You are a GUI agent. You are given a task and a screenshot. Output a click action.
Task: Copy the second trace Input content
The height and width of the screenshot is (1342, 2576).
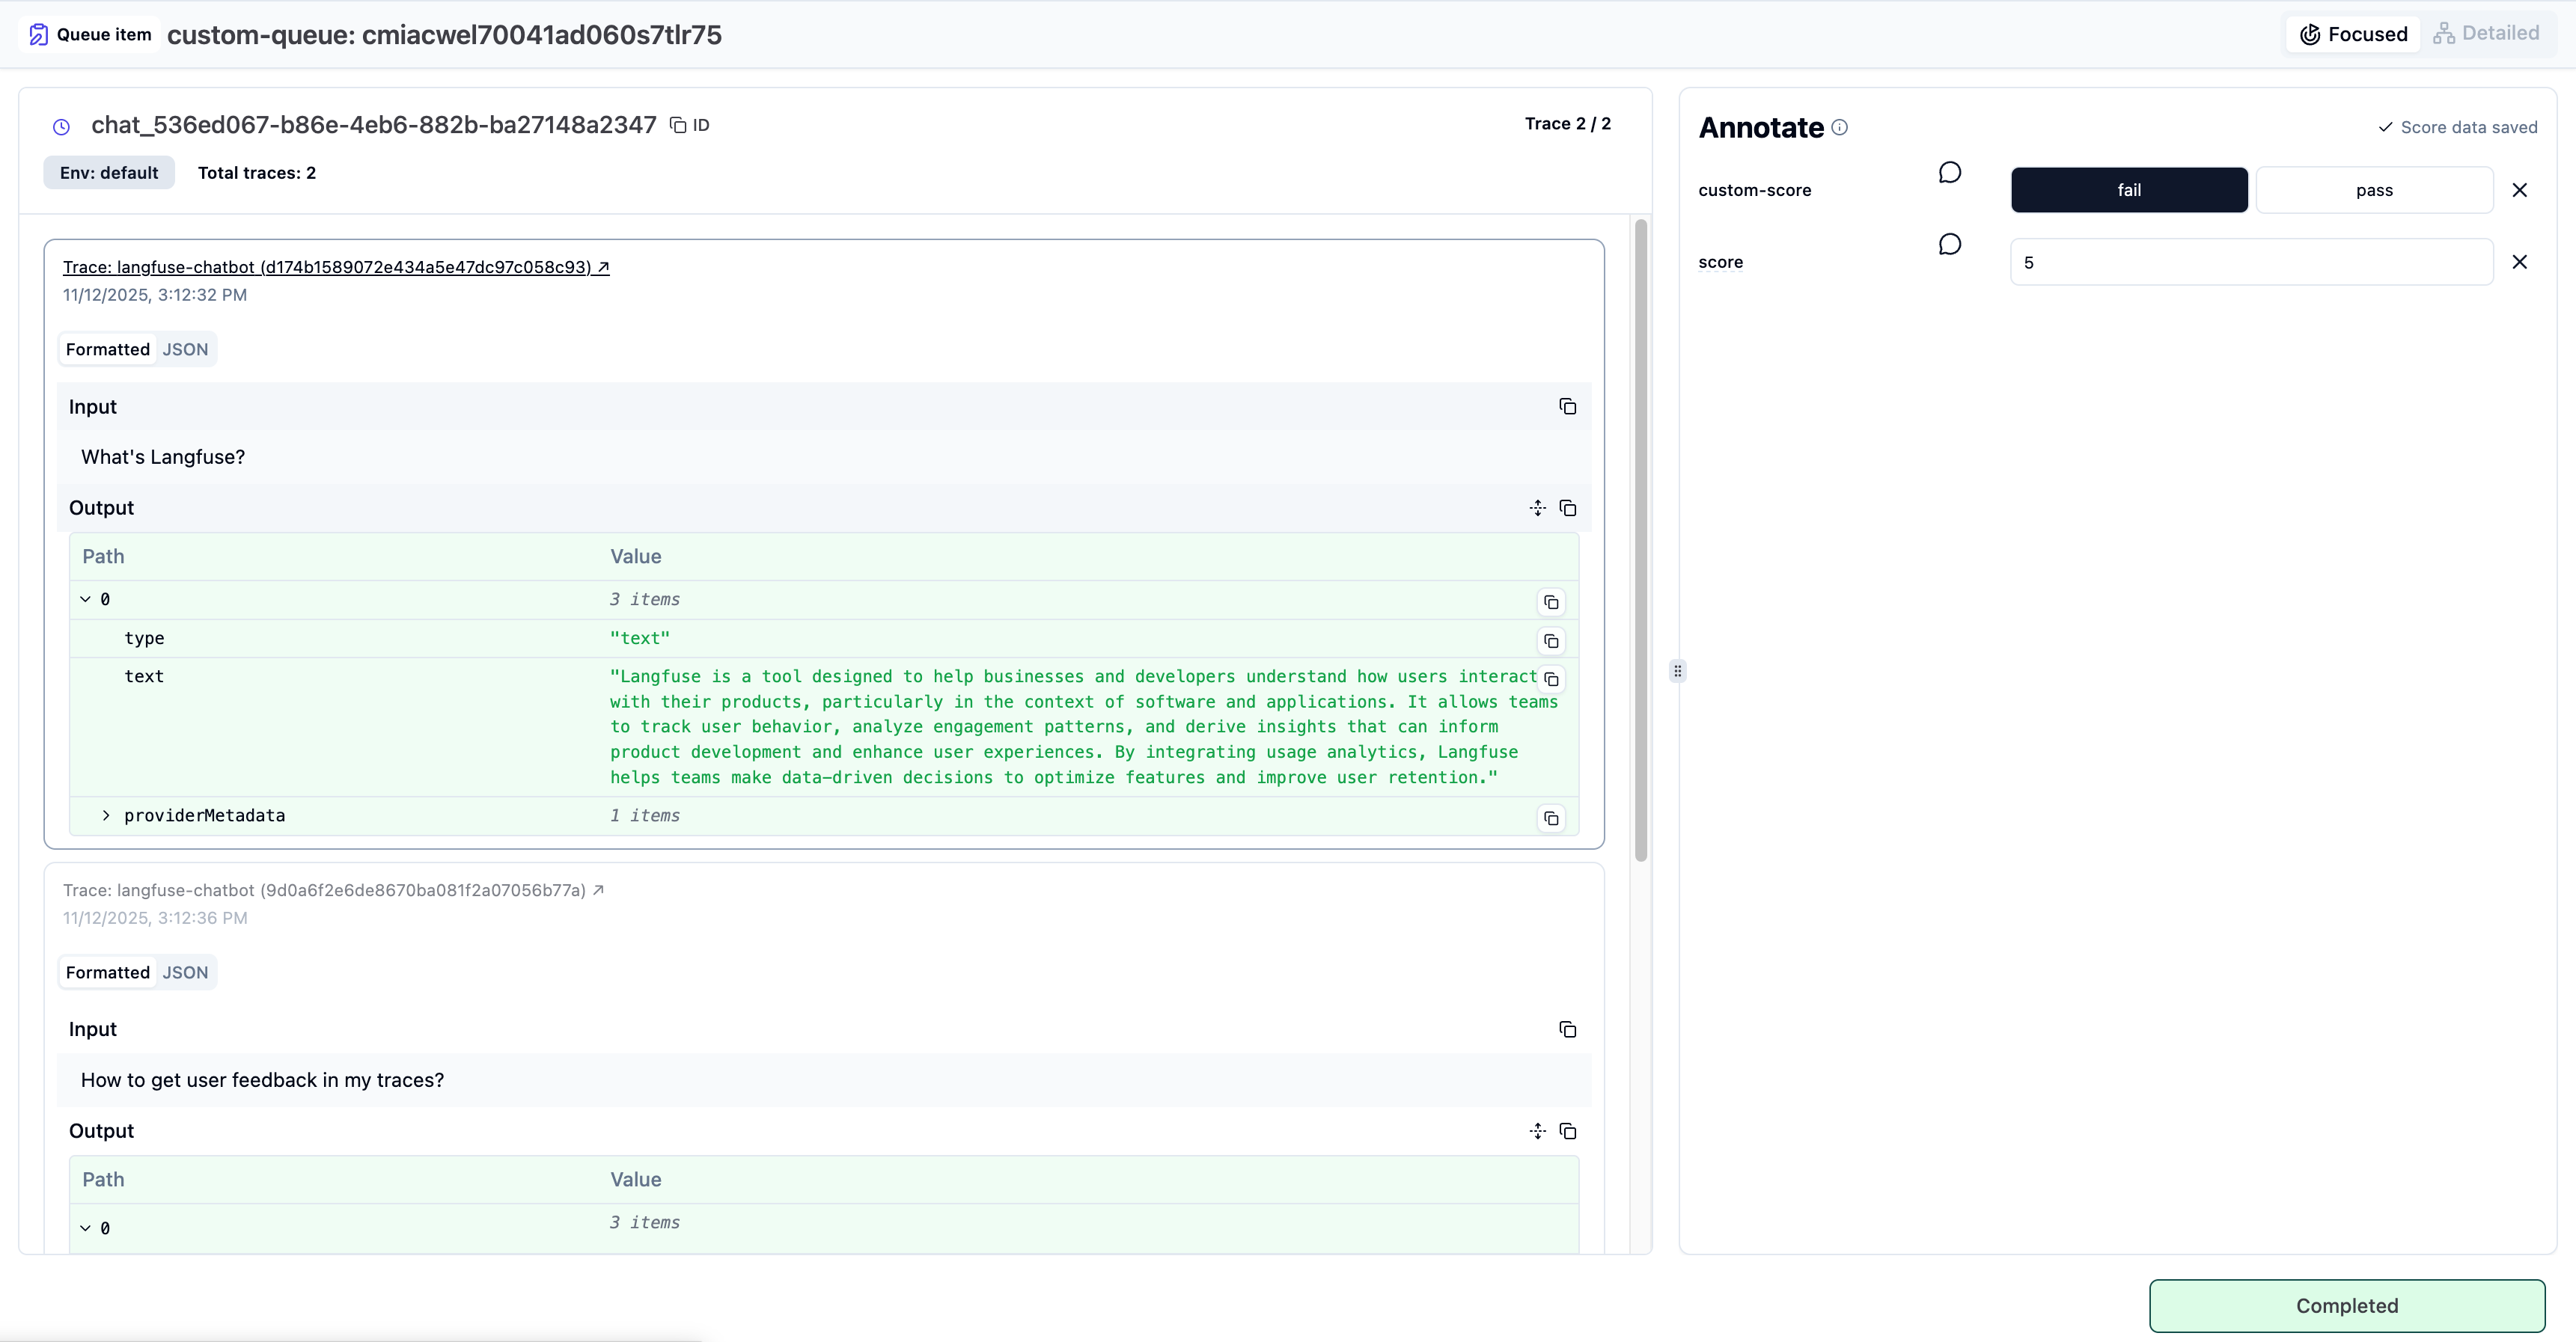click(1567, 1030)
